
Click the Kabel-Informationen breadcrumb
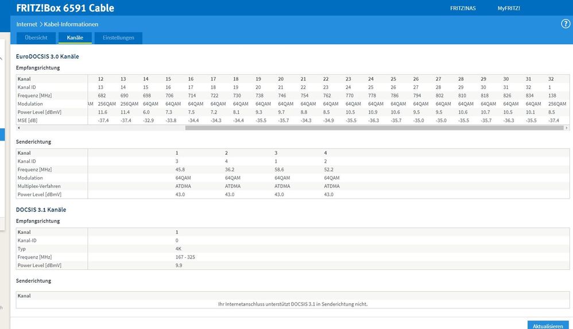[x=71, y=24]
